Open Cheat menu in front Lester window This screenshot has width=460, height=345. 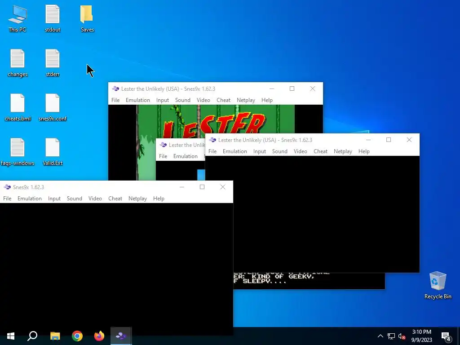321,151
